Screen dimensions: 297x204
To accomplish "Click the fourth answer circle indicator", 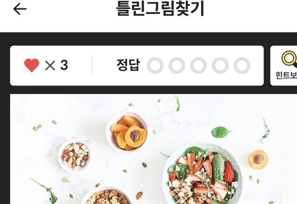I will (x=220, y=65).
